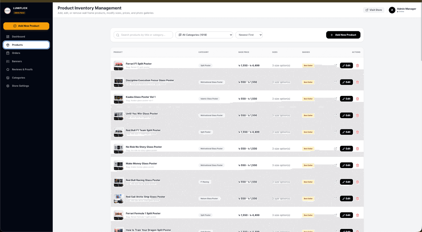Image resolution: width=422 pixels, height=232 pixels.
Task: Click the Until You Win Glass Poster title
Action: point(142,114)
